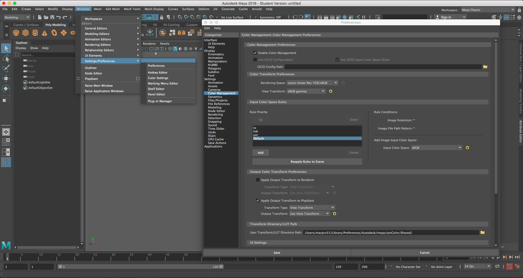Toggle Use OCIO Input Color Space Rules
The height and width of the screenshot is (278, 523).
coord(337,60)
